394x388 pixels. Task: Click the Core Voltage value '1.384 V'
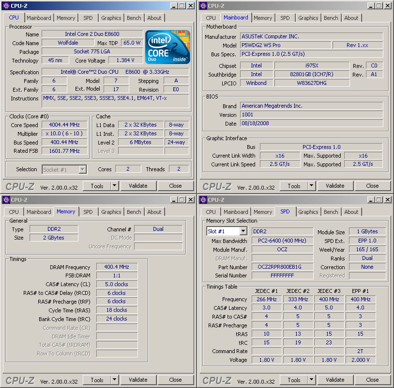[x=125, y=60]
